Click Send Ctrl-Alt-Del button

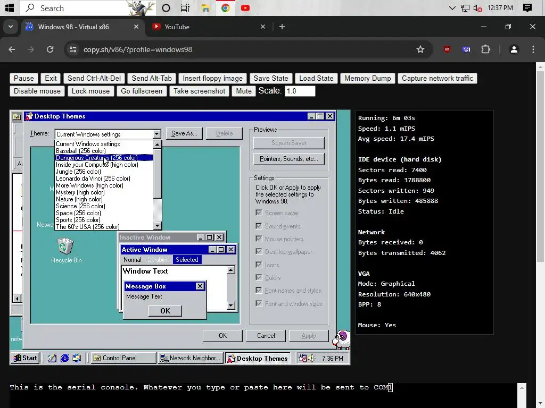coord(94,79)
